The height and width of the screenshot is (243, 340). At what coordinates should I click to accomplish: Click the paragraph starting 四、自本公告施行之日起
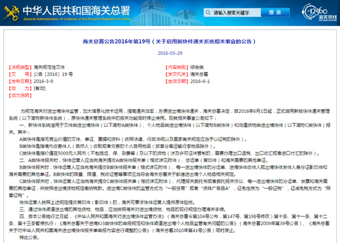[x=169, y=223]
